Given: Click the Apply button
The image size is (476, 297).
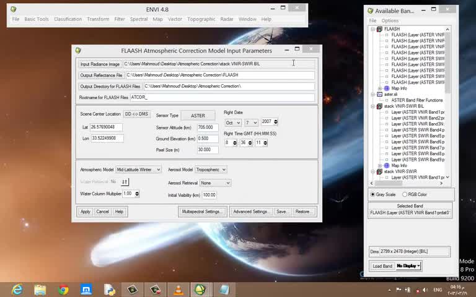Looking at the screenshot, I should tap(86, 212).
